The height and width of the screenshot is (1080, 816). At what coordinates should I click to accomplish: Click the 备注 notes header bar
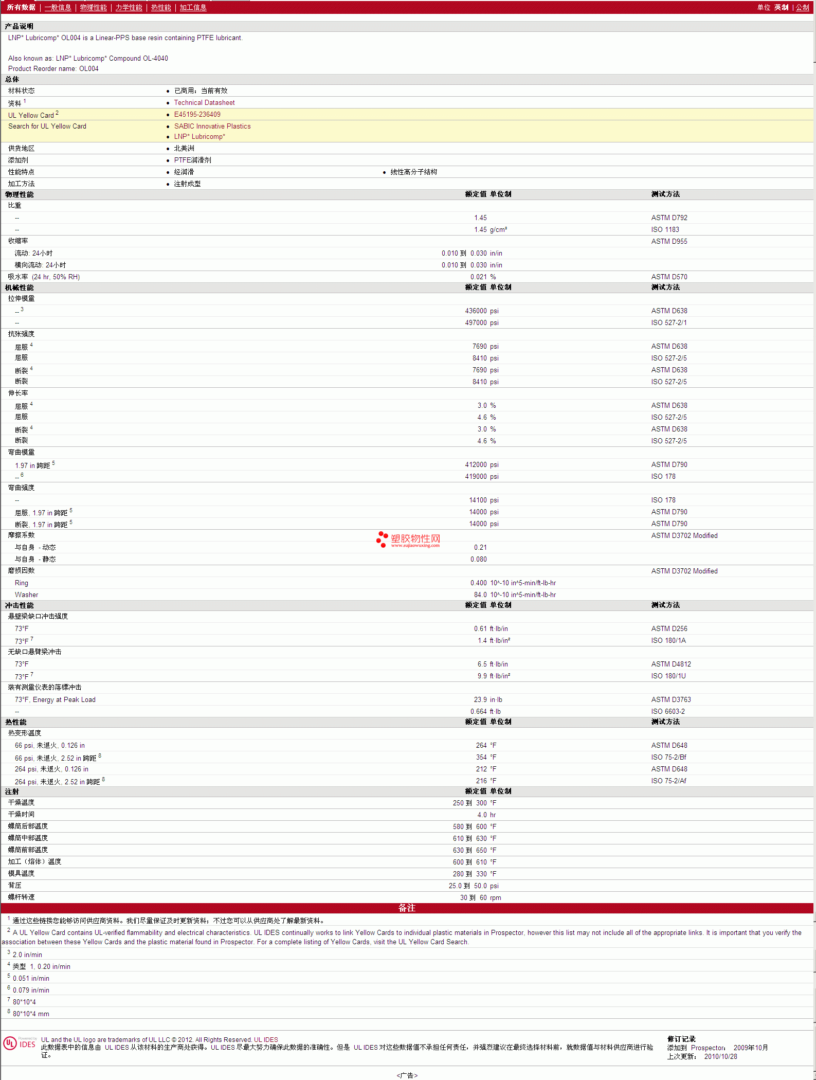coord(407,908)
